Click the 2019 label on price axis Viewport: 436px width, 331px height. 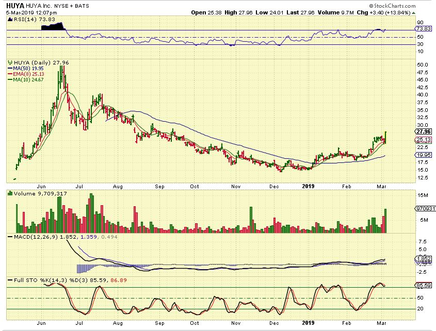tap(308, 187)
